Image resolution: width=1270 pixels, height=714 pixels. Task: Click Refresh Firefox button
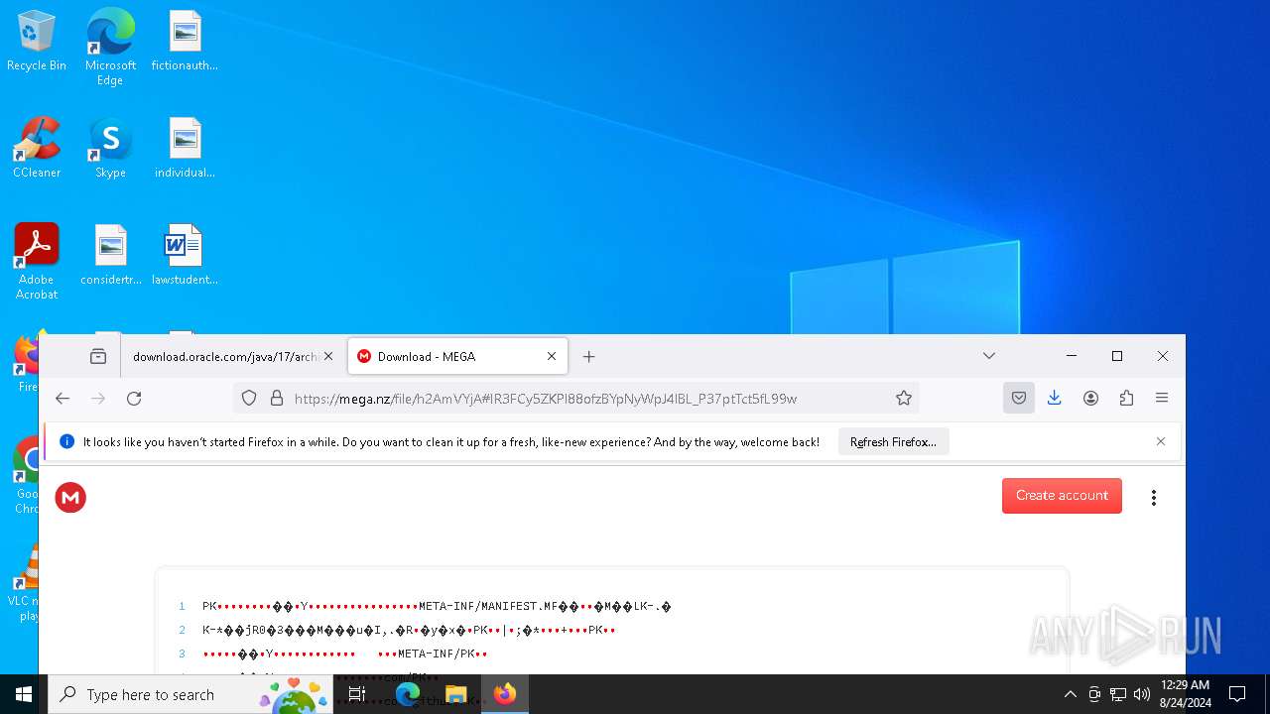click(x=893, y=442)
